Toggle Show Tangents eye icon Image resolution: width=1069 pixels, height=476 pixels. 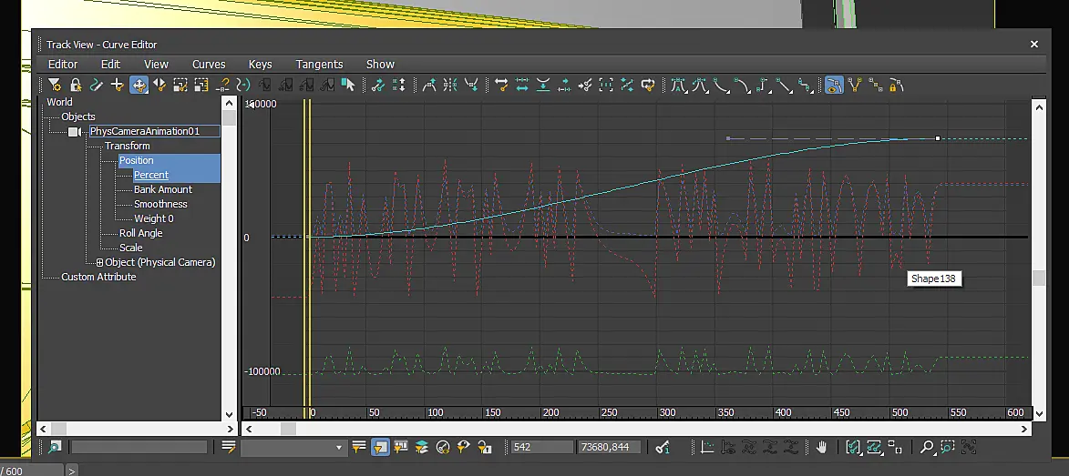834,86
